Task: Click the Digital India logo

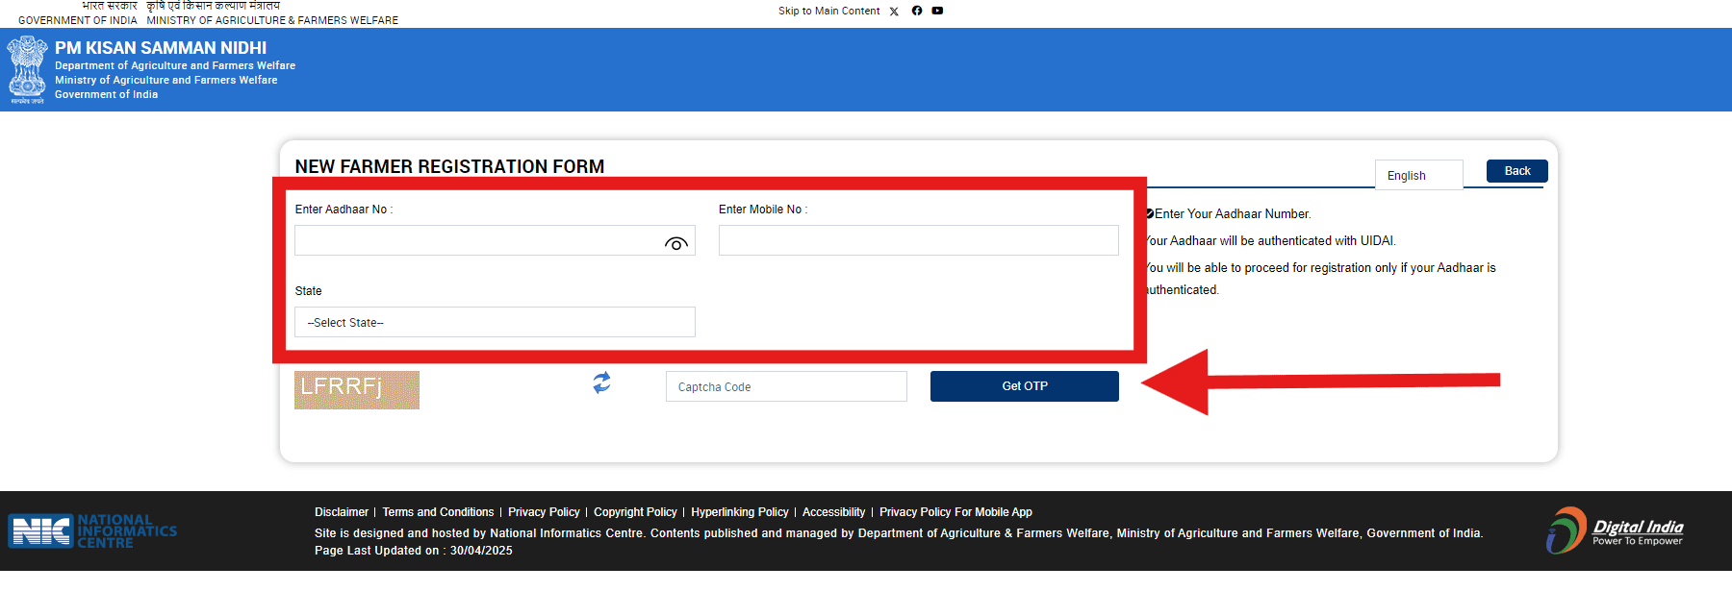Action: click(x=1615, y=530)
